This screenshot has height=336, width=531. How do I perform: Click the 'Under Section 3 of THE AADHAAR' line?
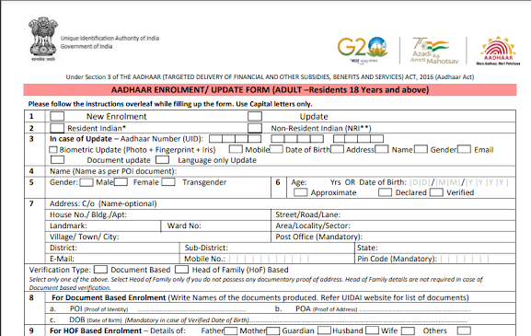pyautogui.click(x=270, y=77)
